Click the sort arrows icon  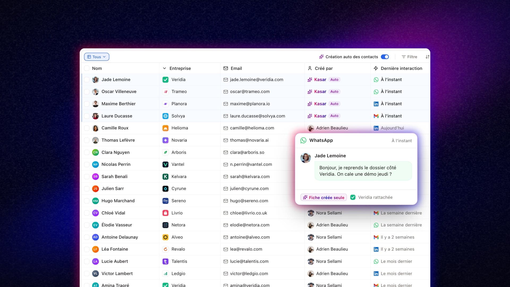click(427, 57)
